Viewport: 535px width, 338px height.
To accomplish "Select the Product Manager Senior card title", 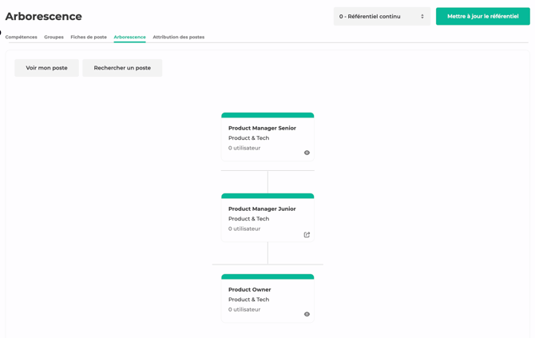I will tap(262, 128).
